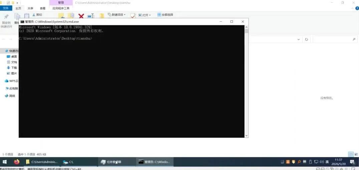Open the address bar history dropdown

click(x=299, y=40)
